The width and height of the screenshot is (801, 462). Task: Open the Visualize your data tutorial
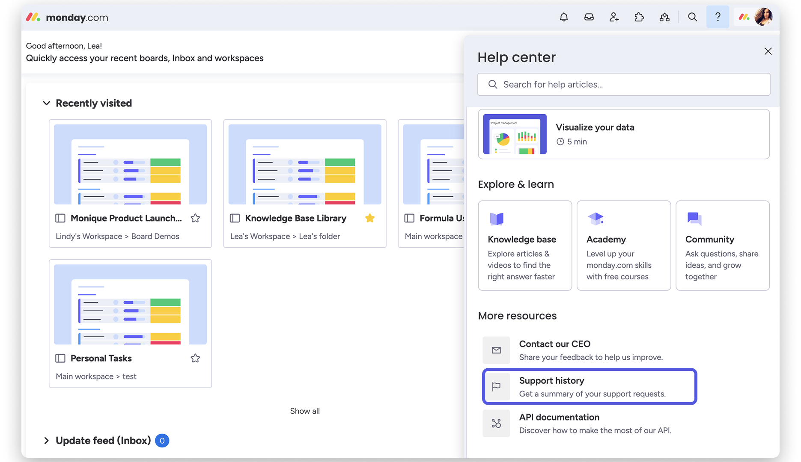(x=624, y=134)
